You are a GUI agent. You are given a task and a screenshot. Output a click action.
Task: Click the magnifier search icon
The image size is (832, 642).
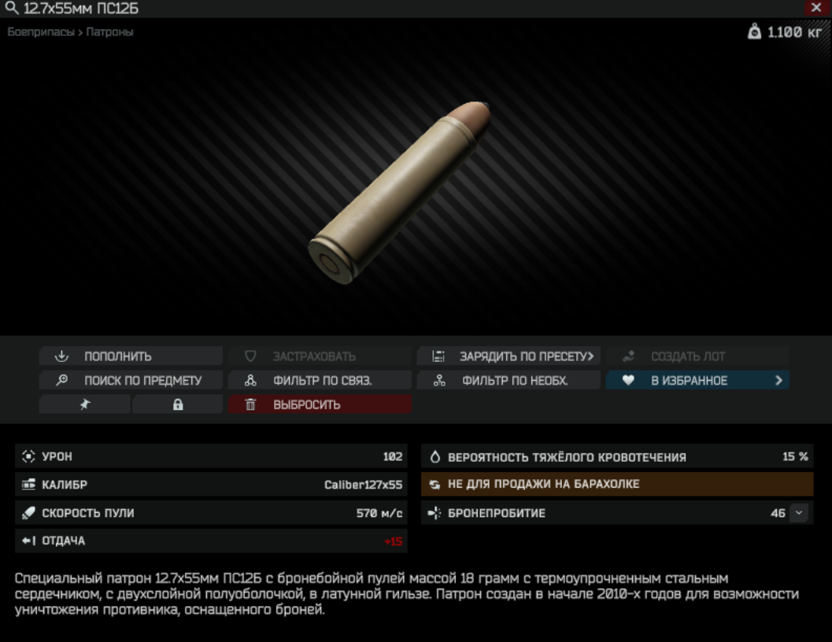point(12,8)
